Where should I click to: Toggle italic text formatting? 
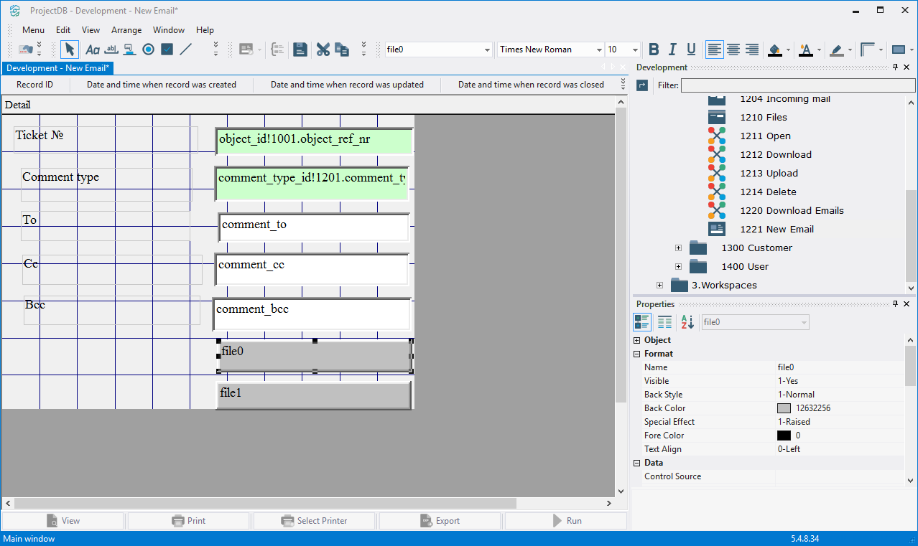point(672,50)
